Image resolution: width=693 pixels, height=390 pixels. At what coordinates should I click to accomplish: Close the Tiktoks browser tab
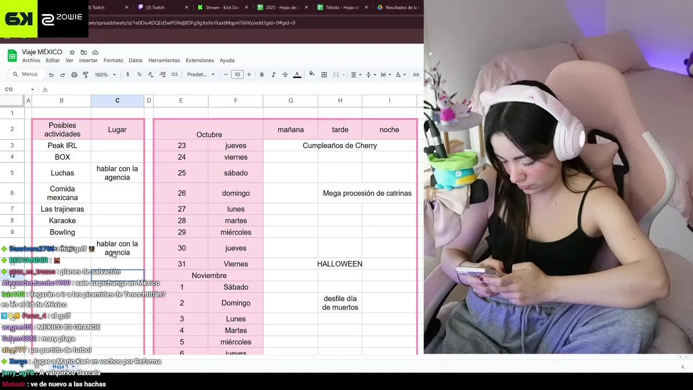coord(367,8)
